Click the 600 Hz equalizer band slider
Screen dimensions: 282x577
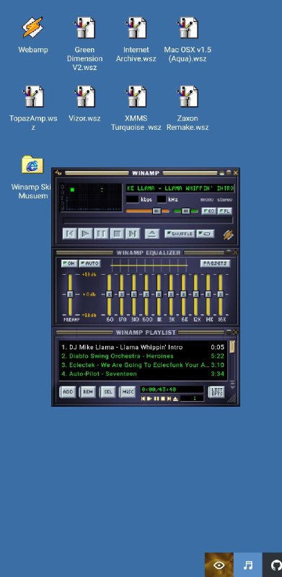coord(146,294)
